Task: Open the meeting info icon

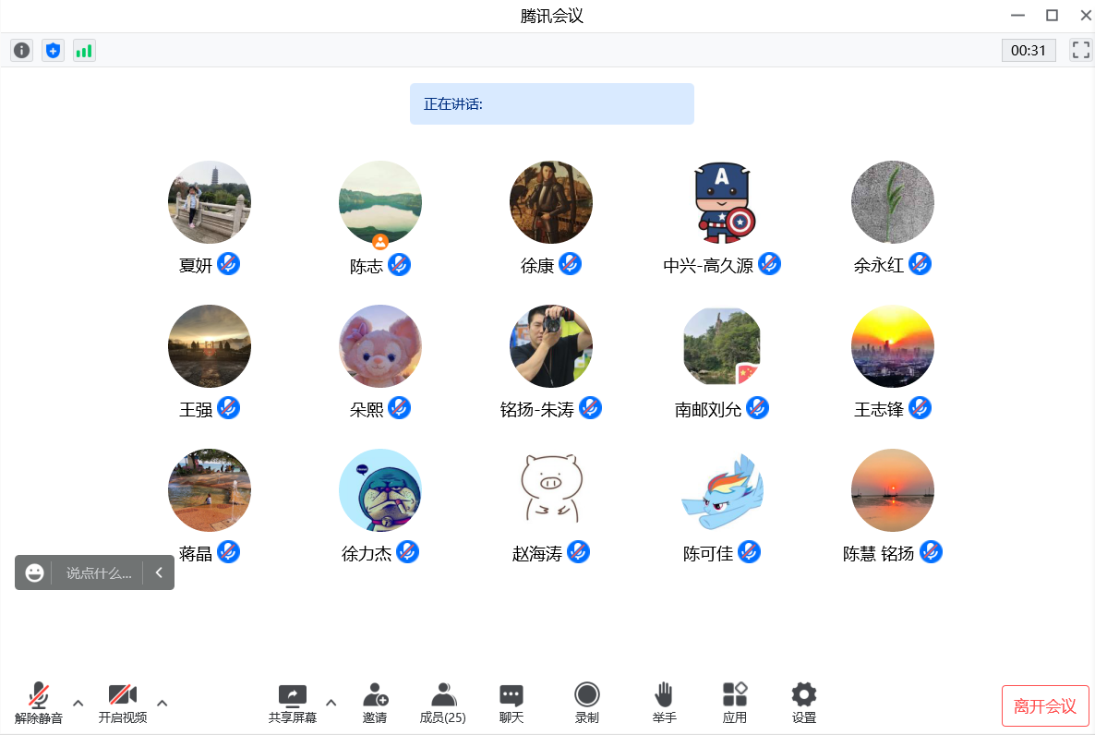Action: tap(21, 51)
